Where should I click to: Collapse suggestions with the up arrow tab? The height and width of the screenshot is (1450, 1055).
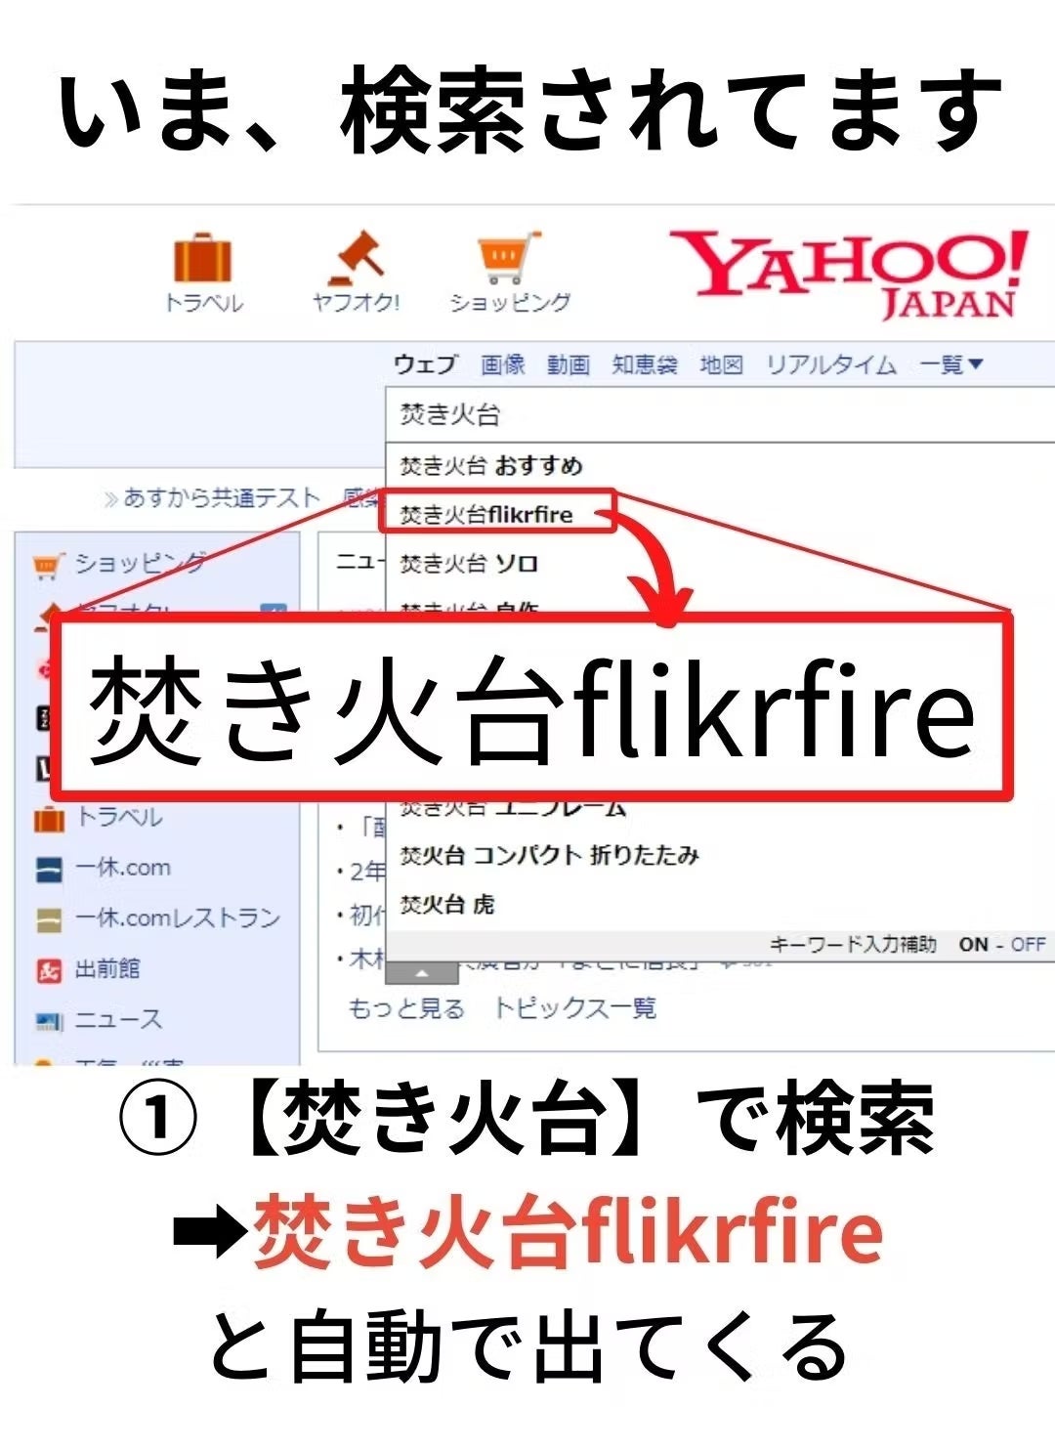pyautogui.click(x=422, y=973)
